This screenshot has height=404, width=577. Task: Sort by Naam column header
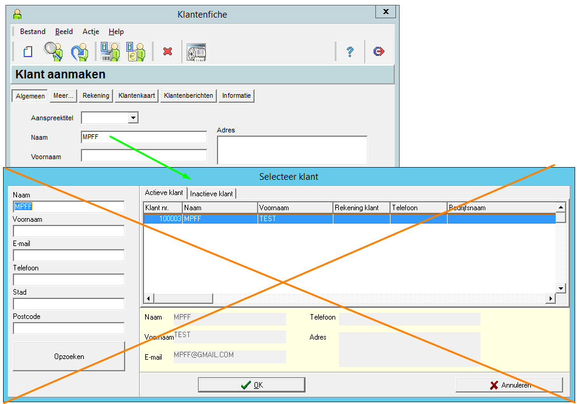[x=220, y=208]
